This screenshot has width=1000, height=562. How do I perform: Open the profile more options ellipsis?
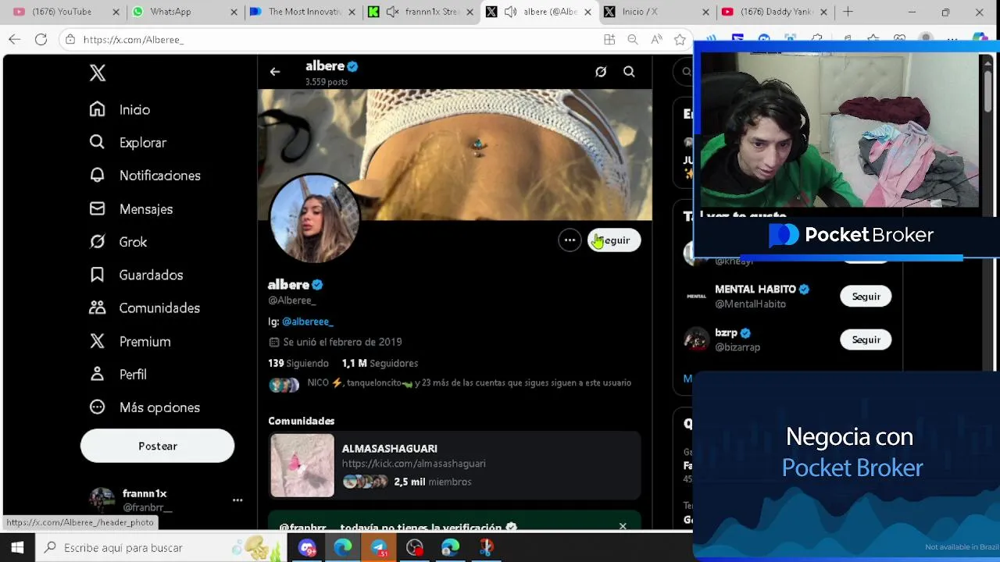[x=570, y=240]
